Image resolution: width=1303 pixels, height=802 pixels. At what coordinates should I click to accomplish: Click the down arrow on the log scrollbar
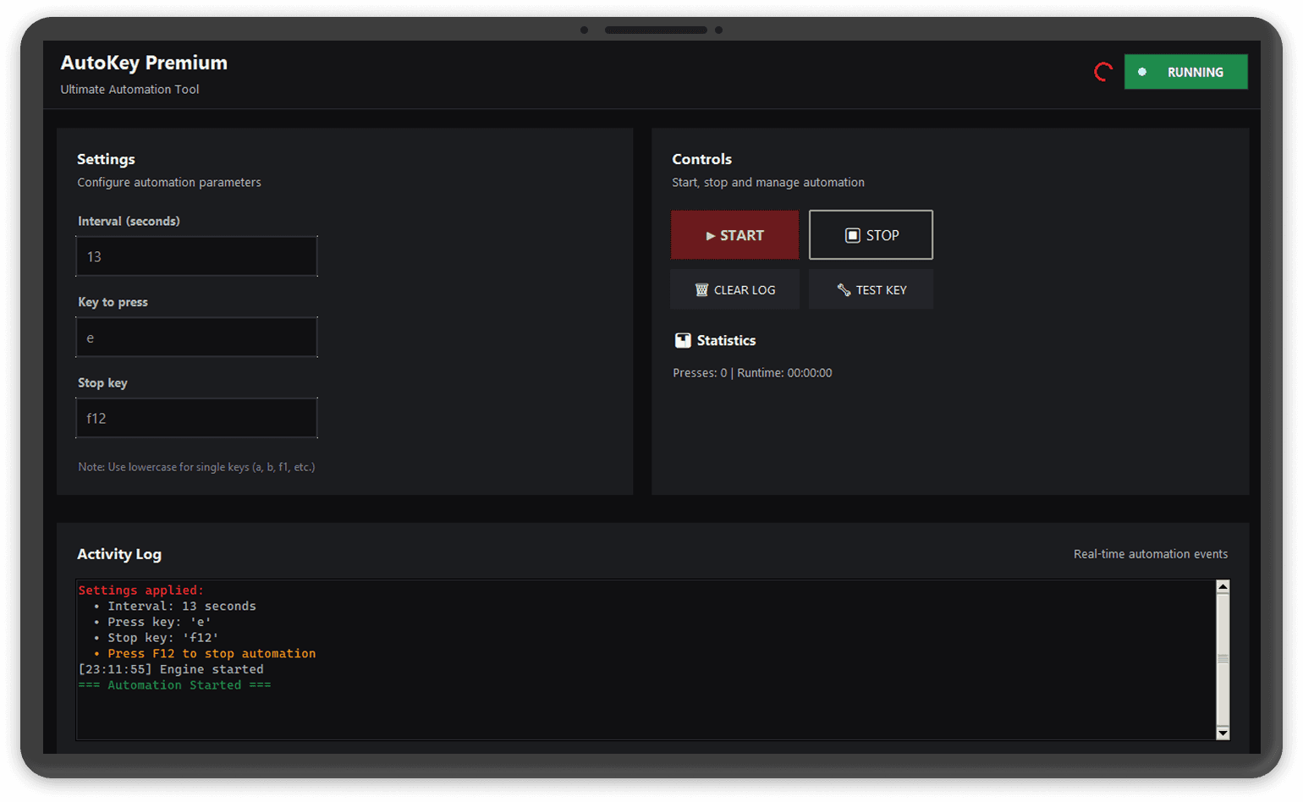pyautogui.click(x=1222, y=733)
